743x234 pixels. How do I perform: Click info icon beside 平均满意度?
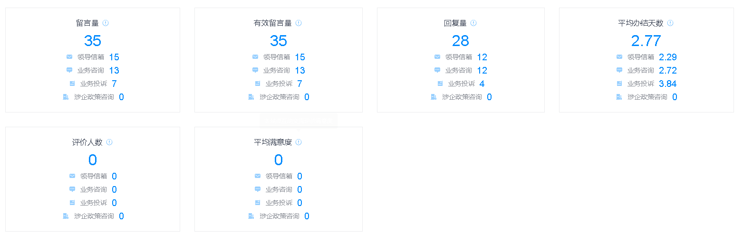[x=299, y=142]
